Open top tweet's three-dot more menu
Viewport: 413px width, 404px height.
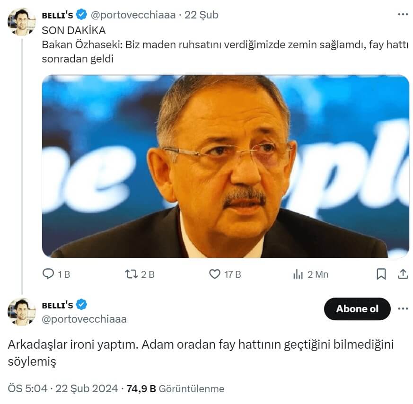pyautogui.click(x=403, y=15)
